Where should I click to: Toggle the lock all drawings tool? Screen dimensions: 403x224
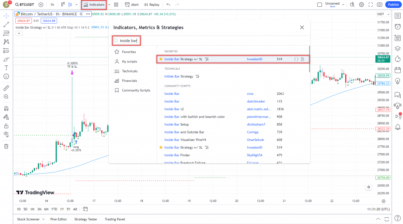coord(6,126)
